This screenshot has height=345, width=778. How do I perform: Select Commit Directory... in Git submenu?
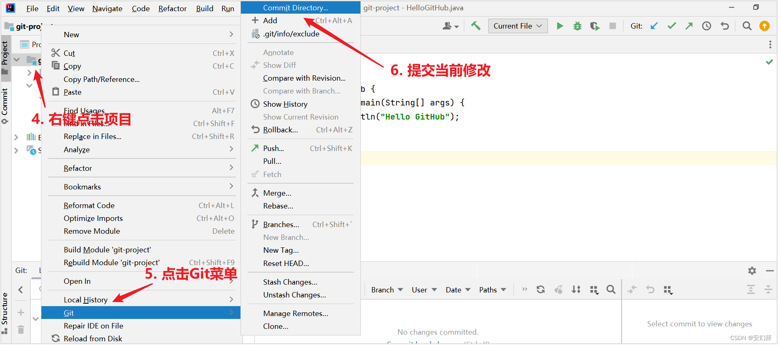300,8
